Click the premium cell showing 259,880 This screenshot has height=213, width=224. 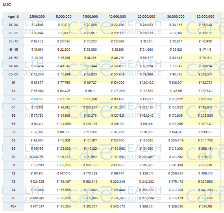(176, 174)
